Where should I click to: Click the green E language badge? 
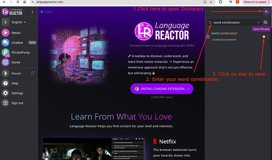tap(6, 22)
